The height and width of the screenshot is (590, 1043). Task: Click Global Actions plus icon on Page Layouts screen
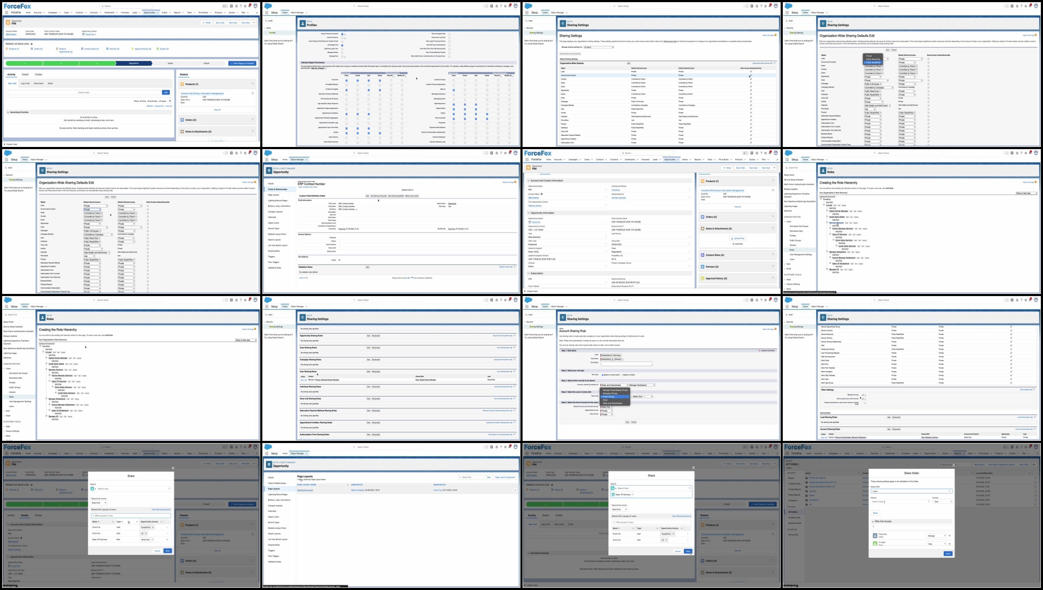point(492,447)
